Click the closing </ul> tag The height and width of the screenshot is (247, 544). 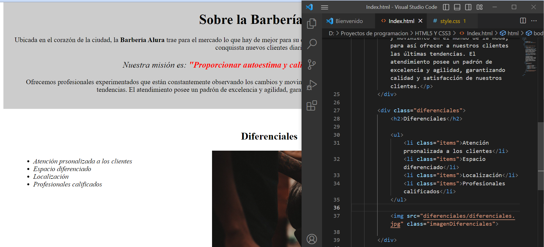(x=398, y=200)
